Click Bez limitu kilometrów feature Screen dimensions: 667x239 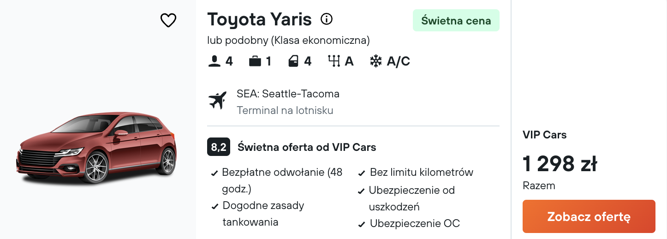[421, 173]
